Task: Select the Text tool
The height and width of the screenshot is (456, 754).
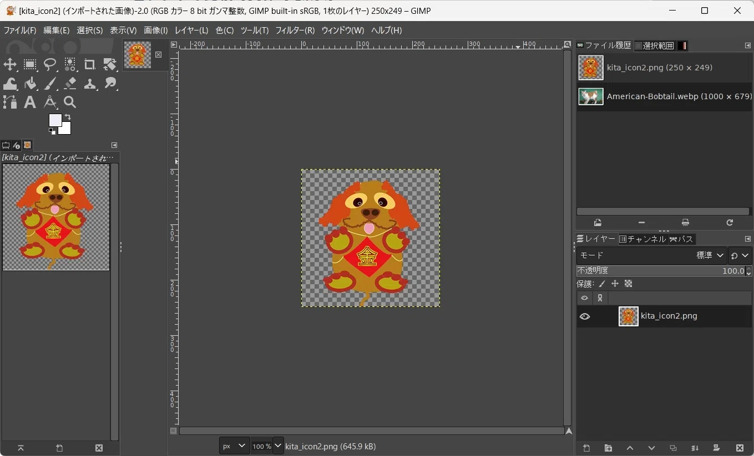Action: point(30,102)
